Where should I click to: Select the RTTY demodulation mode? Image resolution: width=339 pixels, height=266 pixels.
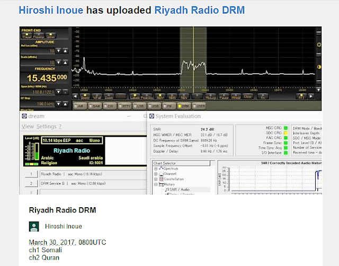pyautogui.click(x=125, y=106)
